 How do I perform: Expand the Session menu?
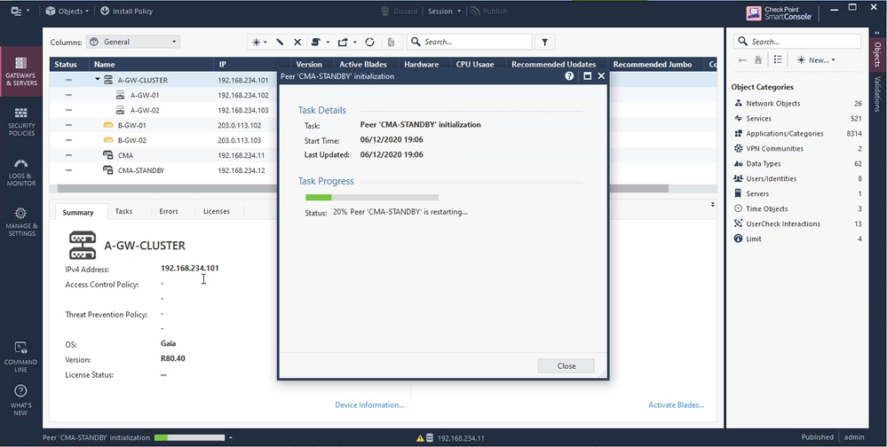click(x=444, y=12)
